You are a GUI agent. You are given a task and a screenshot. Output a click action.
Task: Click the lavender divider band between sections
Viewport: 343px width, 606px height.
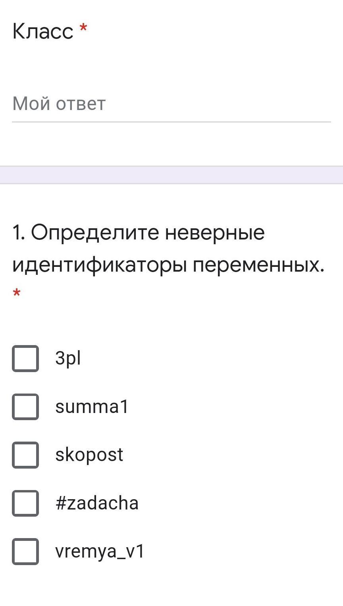(171, 175)
